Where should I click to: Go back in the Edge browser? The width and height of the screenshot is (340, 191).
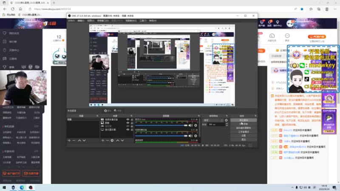click(5, 9)
